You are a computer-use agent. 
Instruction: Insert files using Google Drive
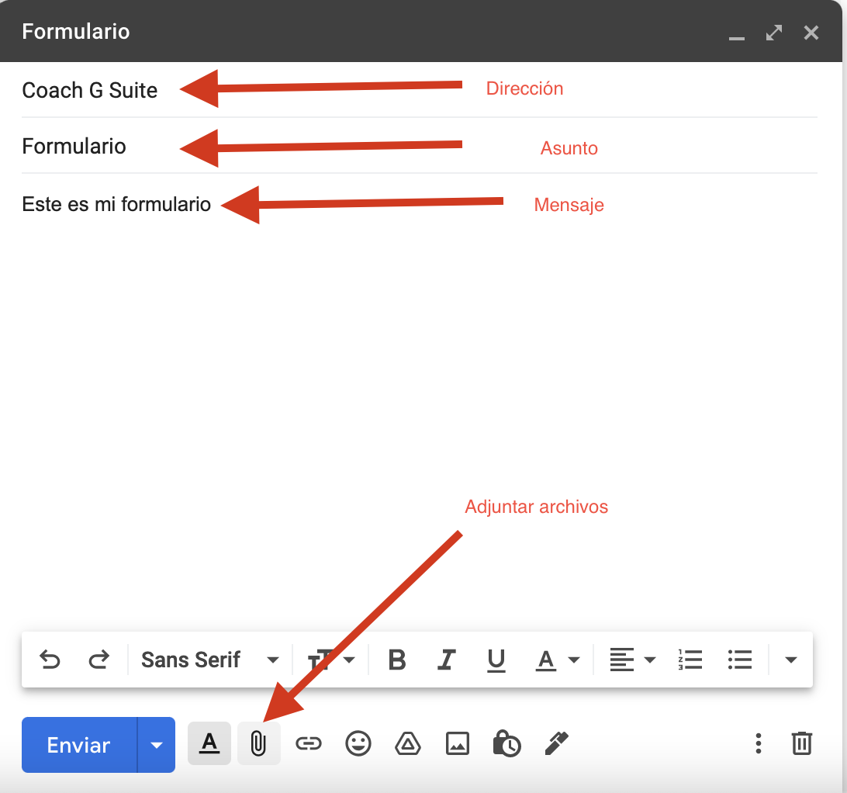click(408, 743)
